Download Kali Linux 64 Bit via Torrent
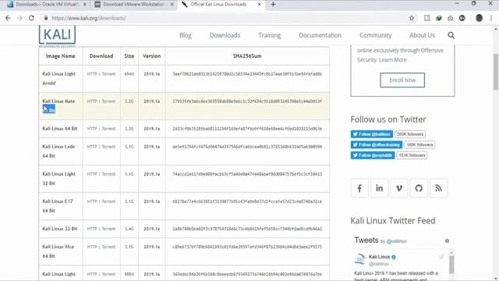Image resolution: width=499 pixels, height=281 pixels. (x=109, y=129)
